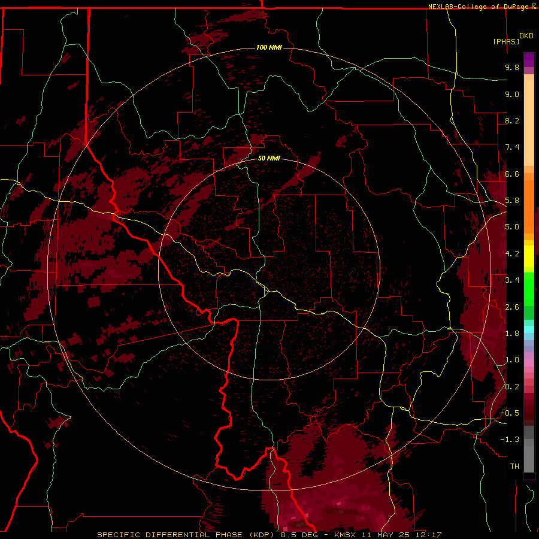The image size is (539, 539).
Task: Click the 5.0 color scale value
Action: click(x=512, y=227)
